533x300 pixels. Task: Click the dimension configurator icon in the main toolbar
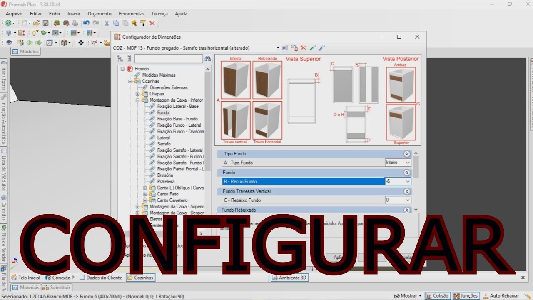tap(22, 33)
